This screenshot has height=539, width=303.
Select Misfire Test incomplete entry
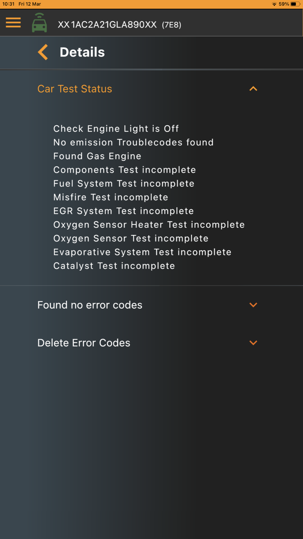point(111,197)
